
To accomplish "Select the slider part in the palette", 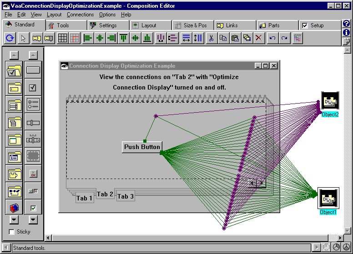I will tap(33, 122).
